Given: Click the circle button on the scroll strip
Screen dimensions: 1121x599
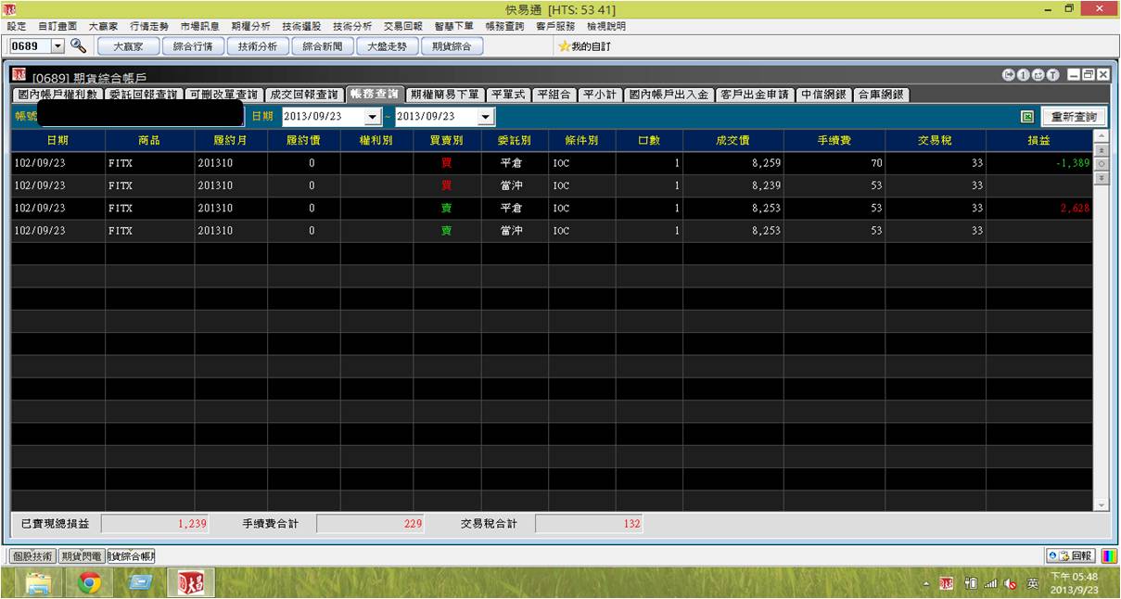Looking at the screenshot, I should point(1102,163).
